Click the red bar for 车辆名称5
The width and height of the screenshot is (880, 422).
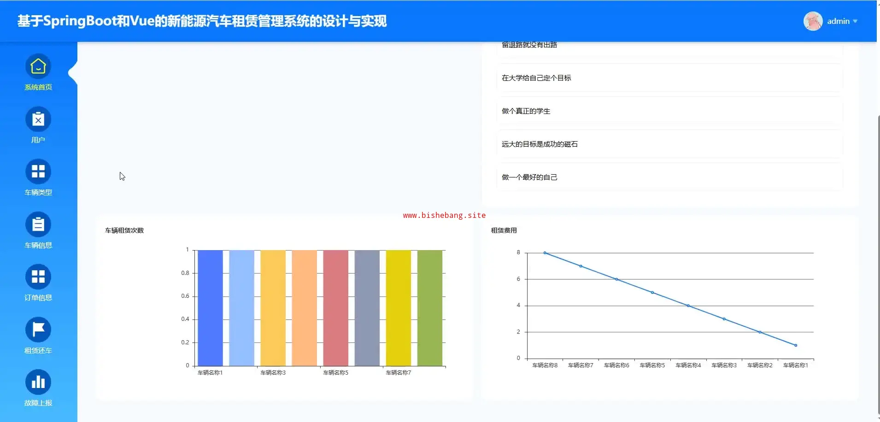(x=335, y=308)
